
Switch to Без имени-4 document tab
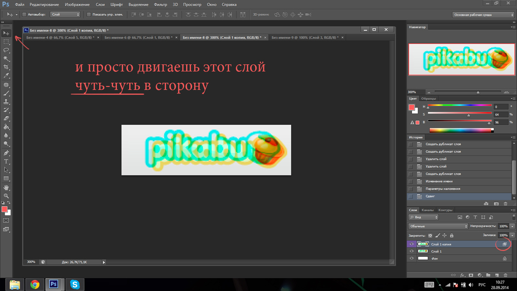point(59,37)
